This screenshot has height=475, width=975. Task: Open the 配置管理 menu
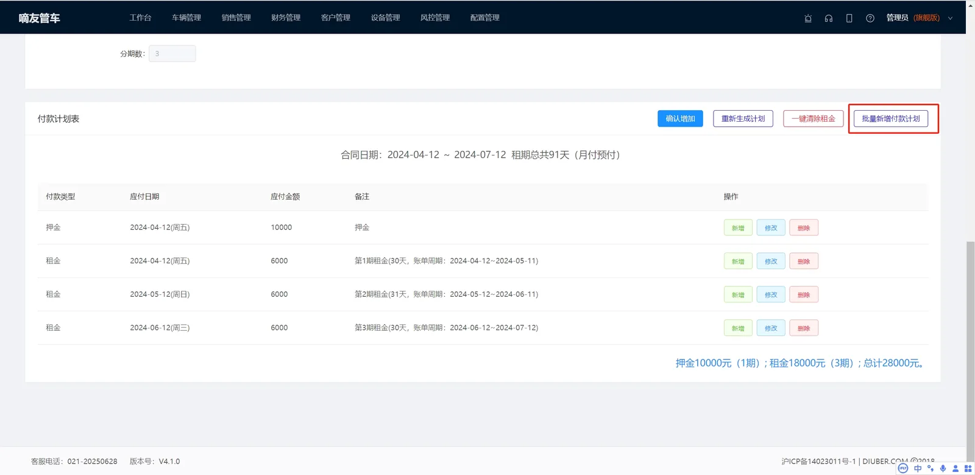pyautogui.click(x=485, y=18)
